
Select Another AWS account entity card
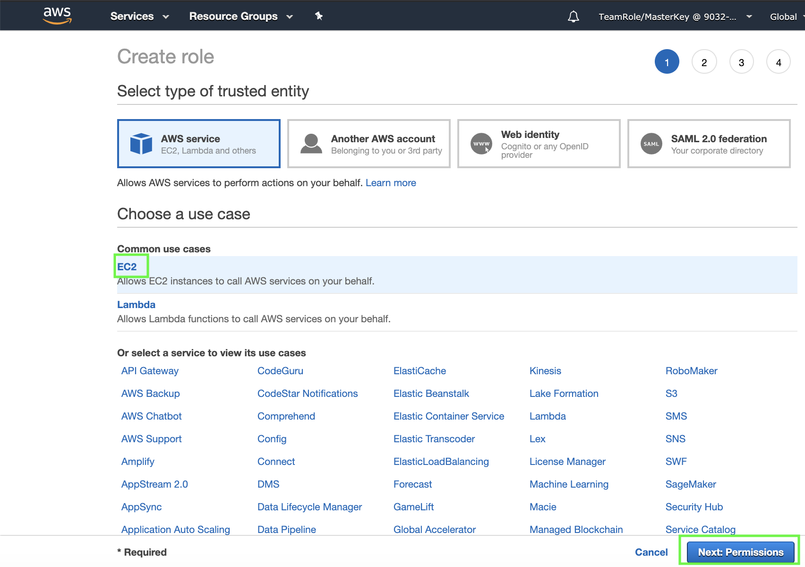(x=369, y=144)
